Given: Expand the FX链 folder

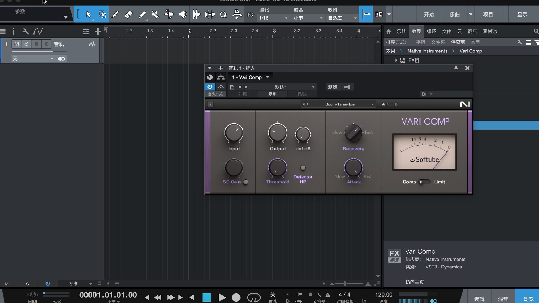Looking at the screenshot, I should tap(396, 60).
